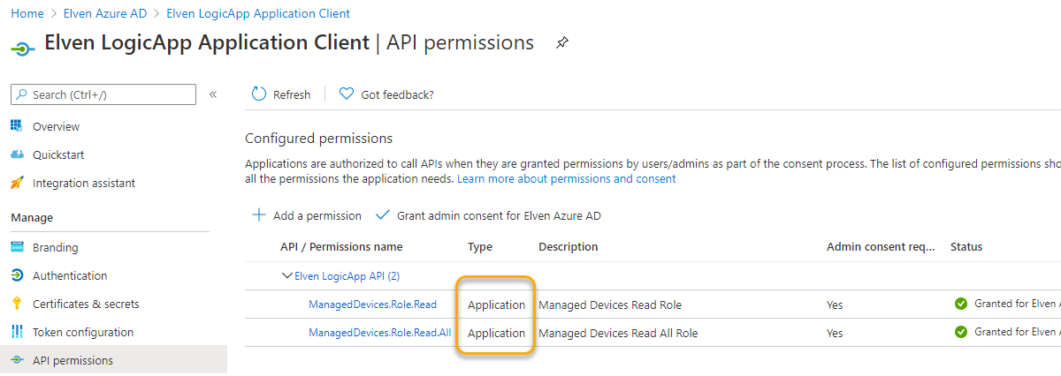The image size is (1061, 376).
Task: Click Granted status text for ManagedDevices.Role.Read
Action: click(x=1017, y=304)
